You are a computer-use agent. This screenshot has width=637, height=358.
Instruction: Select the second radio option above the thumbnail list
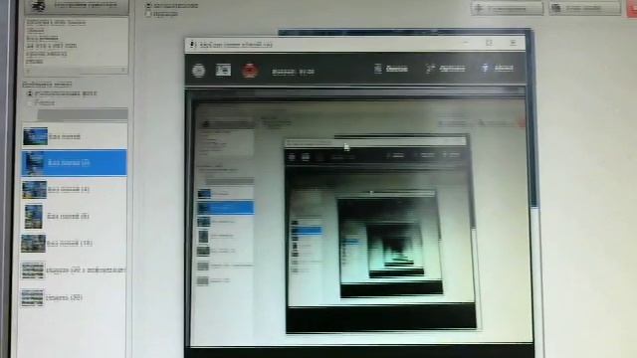click(x=30, y=103)
